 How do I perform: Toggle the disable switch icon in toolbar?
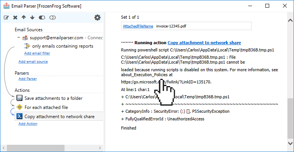coord(53,18)
